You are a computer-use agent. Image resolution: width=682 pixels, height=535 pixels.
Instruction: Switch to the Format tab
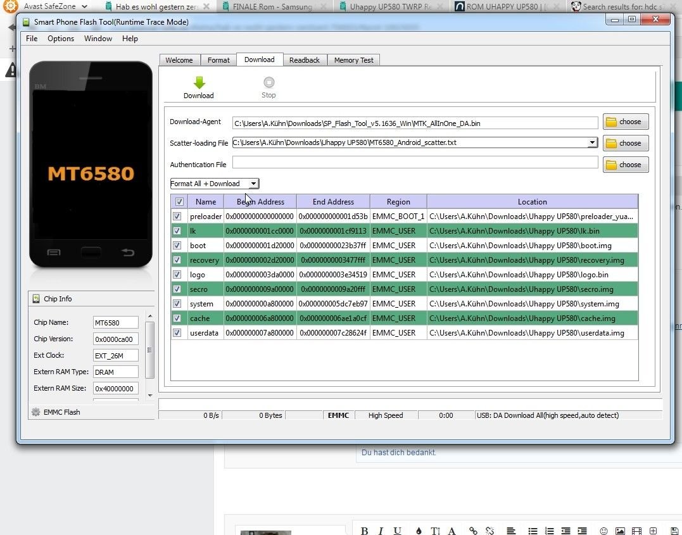coord(218,60)
